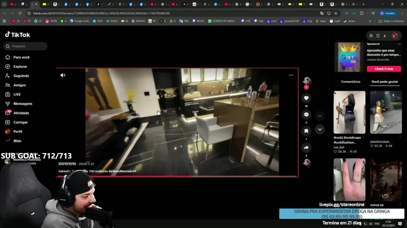The width and height of the screenshot is (407, 228).
Task: Follow creator via the red plus badge
Action: 306,87
